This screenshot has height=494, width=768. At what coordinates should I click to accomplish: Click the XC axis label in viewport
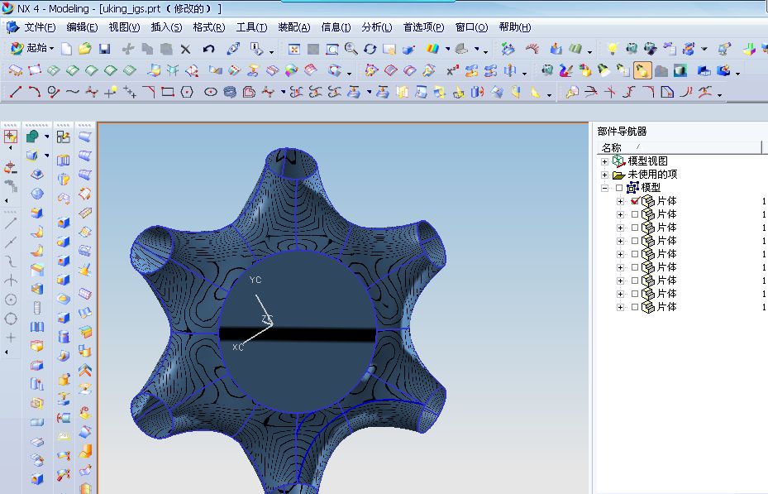237,347
